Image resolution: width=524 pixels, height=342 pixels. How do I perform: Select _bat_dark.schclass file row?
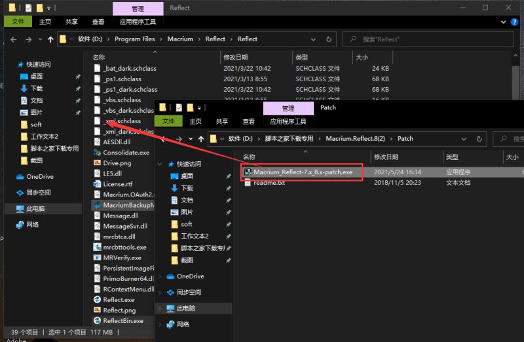[x=242, y=68]
